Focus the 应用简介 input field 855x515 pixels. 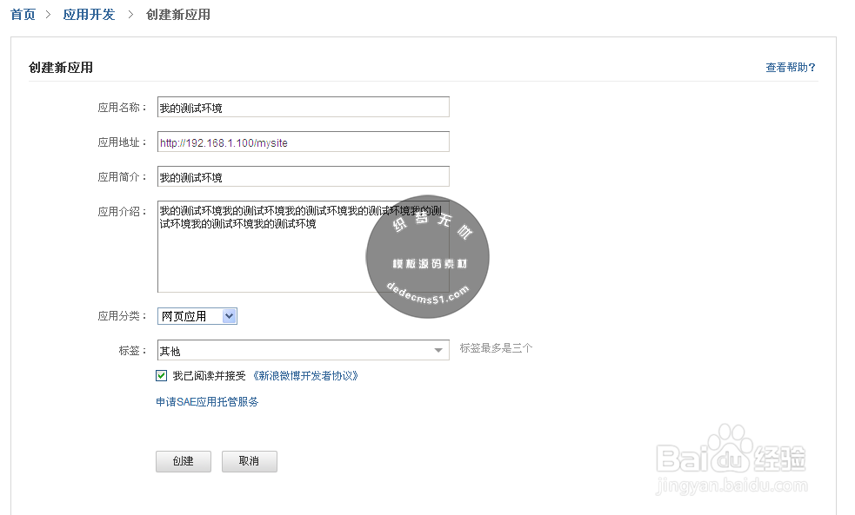click(303, 175)
